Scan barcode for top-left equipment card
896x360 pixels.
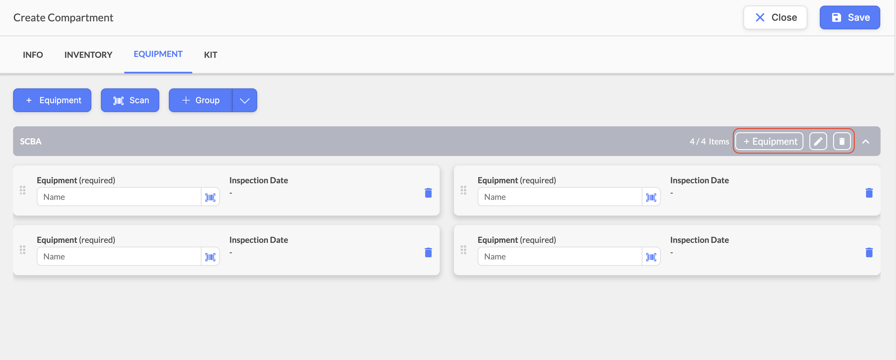point(210,197)
